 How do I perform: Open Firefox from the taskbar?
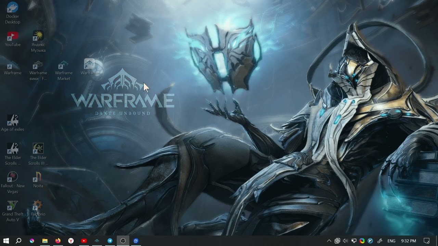pyautogui.click(x=58, y=241)
